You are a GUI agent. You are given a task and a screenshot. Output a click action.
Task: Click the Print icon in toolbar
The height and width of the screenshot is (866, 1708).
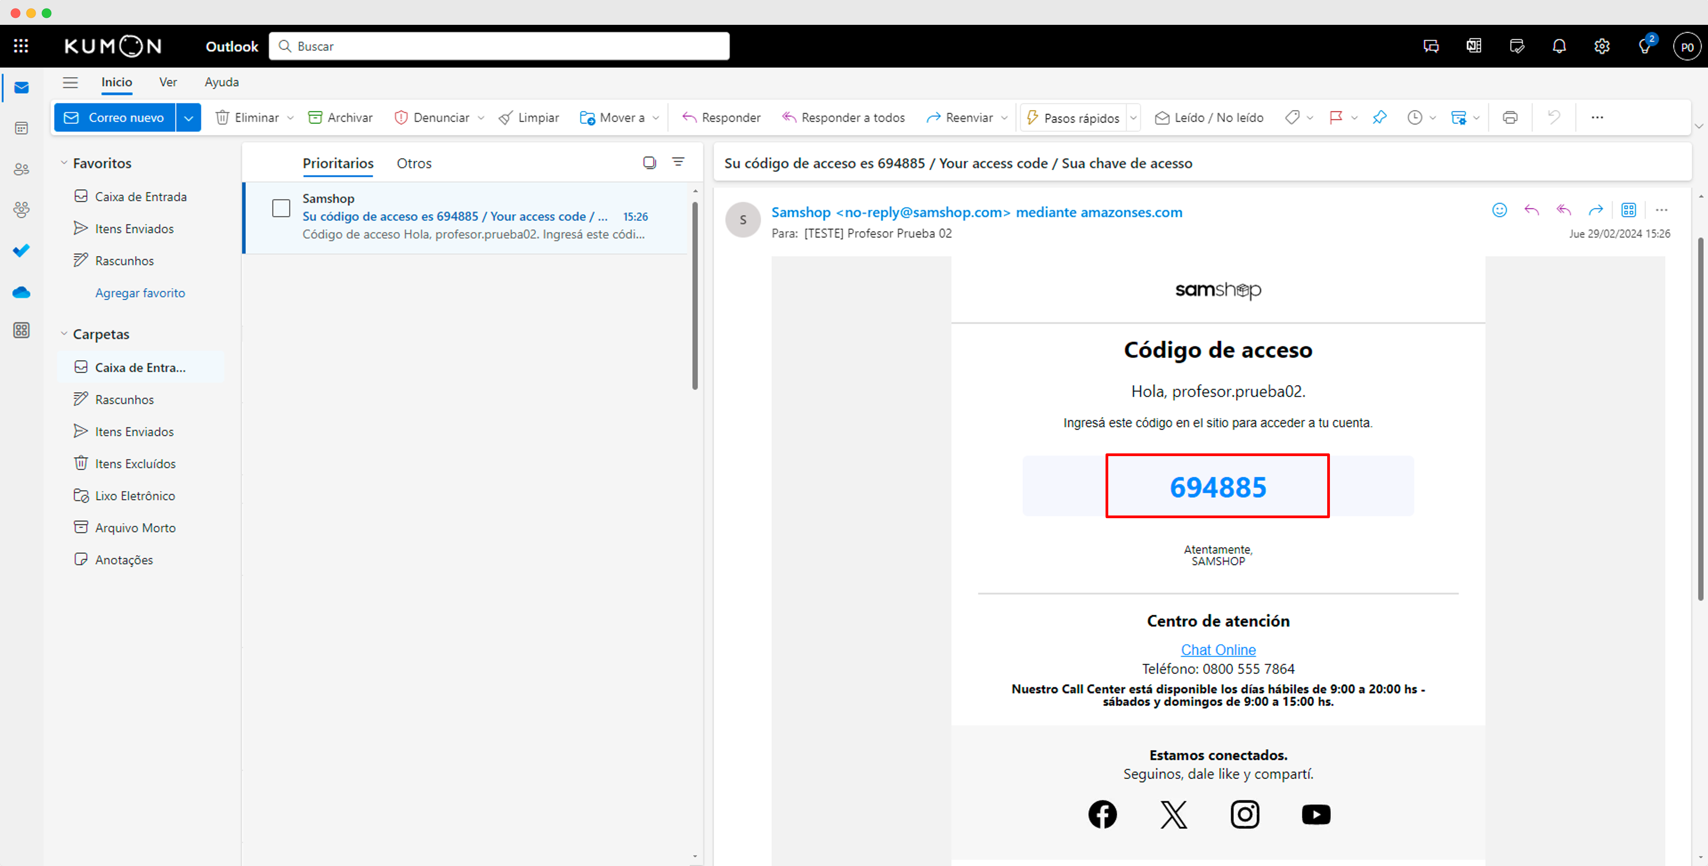[x=1510, y=117]
